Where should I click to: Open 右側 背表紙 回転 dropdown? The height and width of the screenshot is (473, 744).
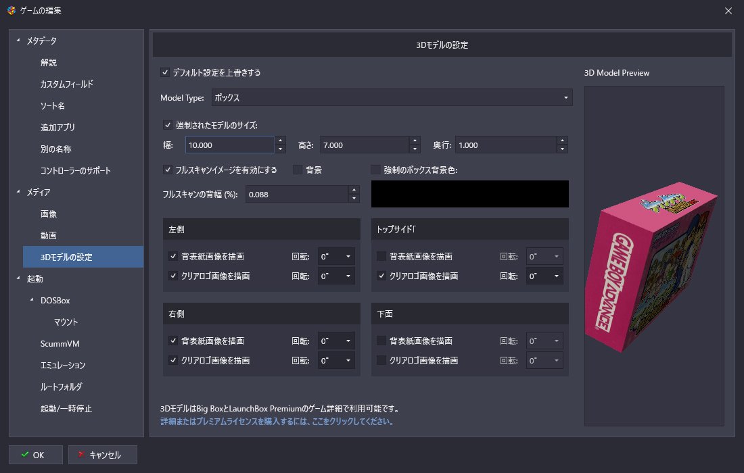click(x=336, y=341)
